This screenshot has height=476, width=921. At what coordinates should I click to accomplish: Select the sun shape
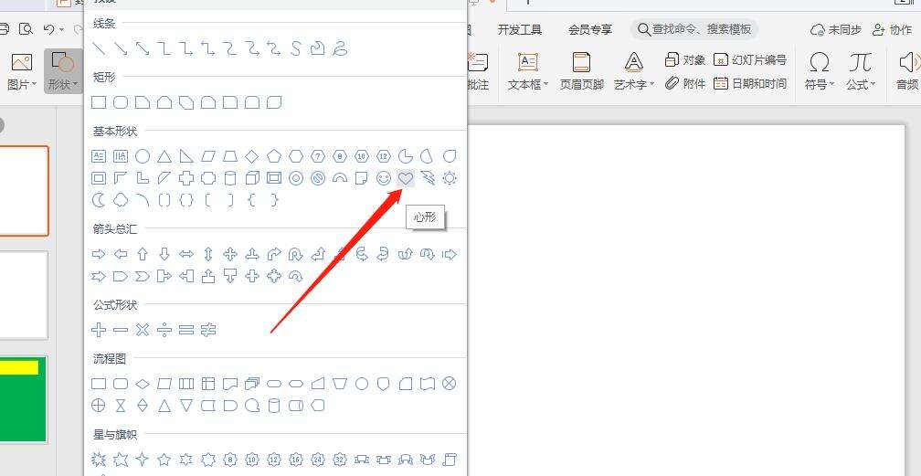[450, 178]
